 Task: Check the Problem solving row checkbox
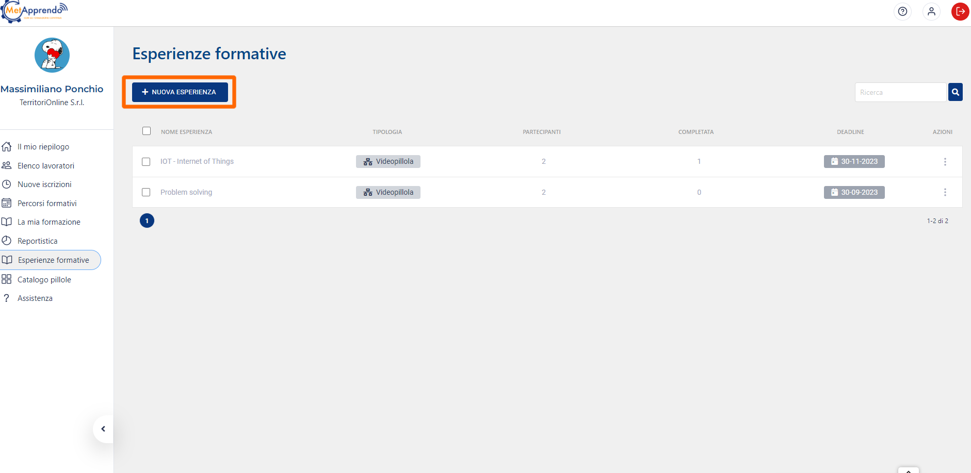point(146,192)
